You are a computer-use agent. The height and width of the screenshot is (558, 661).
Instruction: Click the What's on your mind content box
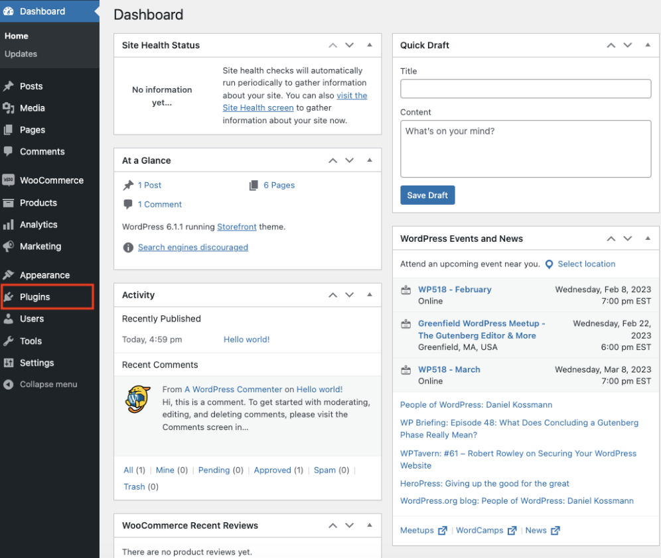pos(526,149)
